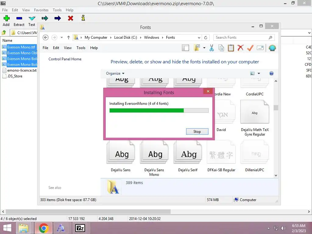Viewport: 312px width, 234px height.
Task: Open the Fonts window Help menu
Action: point(94,48)
